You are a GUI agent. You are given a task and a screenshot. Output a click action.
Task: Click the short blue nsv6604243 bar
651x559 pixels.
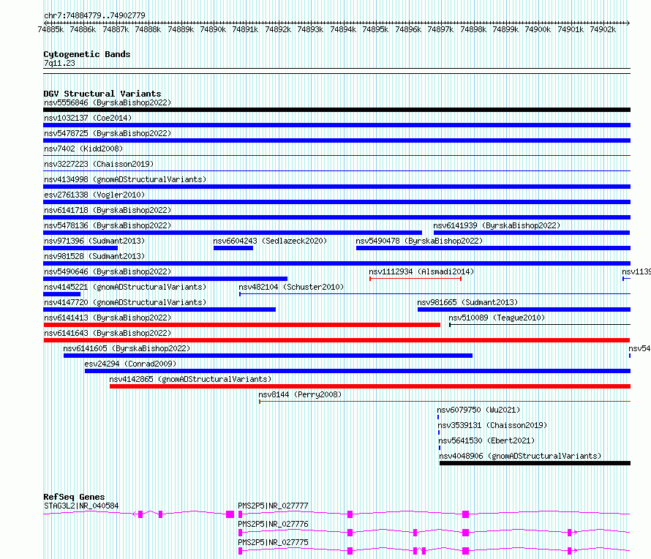pyautogui.click(x=233, y=248)
